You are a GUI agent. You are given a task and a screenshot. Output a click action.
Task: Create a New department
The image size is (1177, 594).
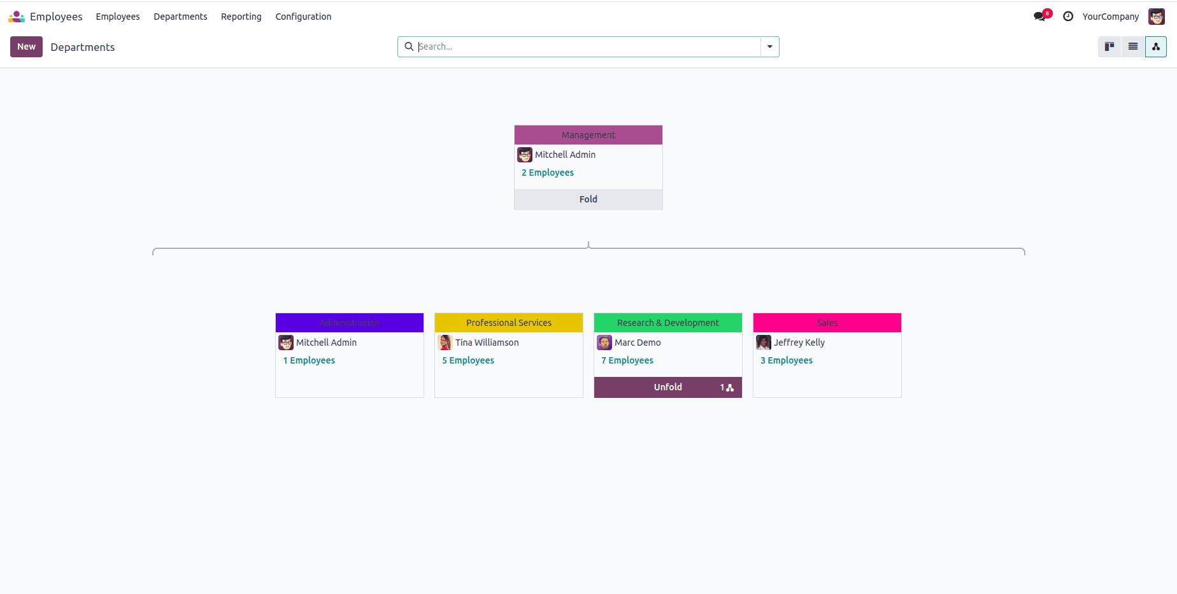pyautogui.click(x=26, y=46)
